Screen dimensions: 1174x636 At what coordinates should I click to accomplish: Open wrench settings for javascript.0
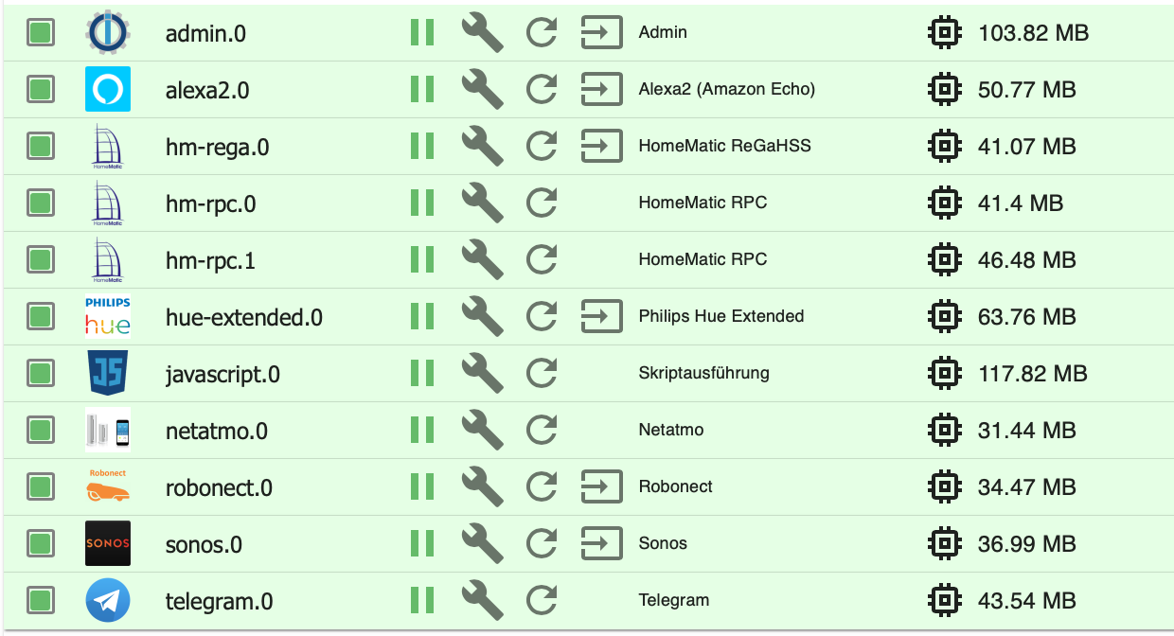(482, 374)
